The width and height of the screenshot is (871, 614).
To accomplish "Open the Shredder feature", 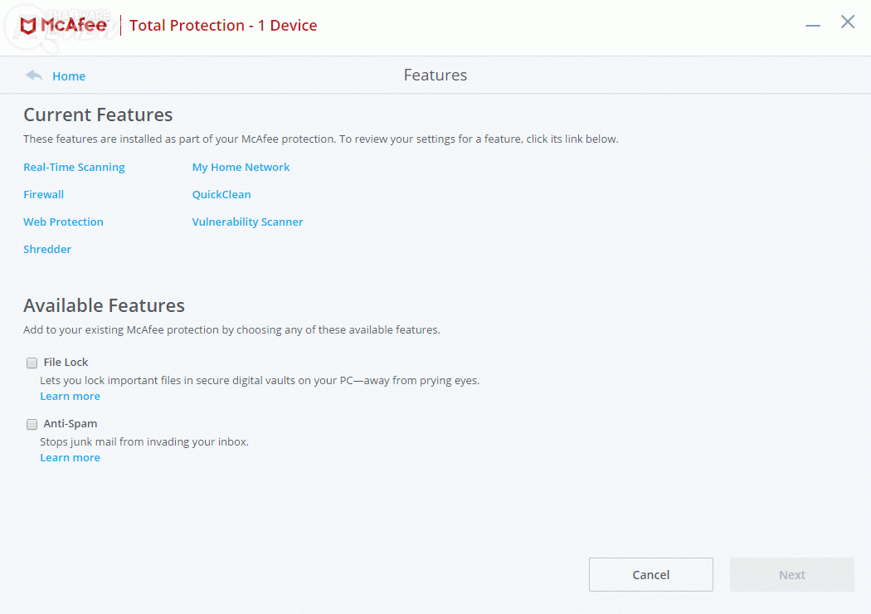I will coord(47,249).
